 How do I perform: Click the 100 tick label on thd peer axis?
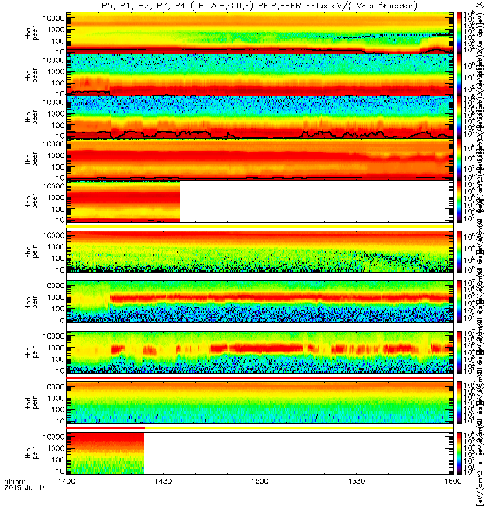(58, 167)
